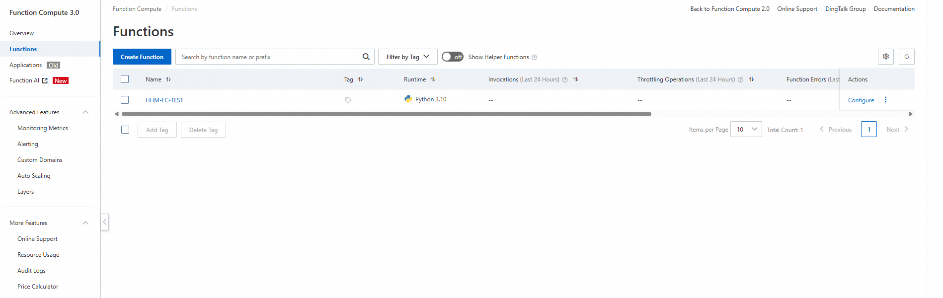Click Add Tag button
The image size is (943, 298).
[x=157, y=130]
